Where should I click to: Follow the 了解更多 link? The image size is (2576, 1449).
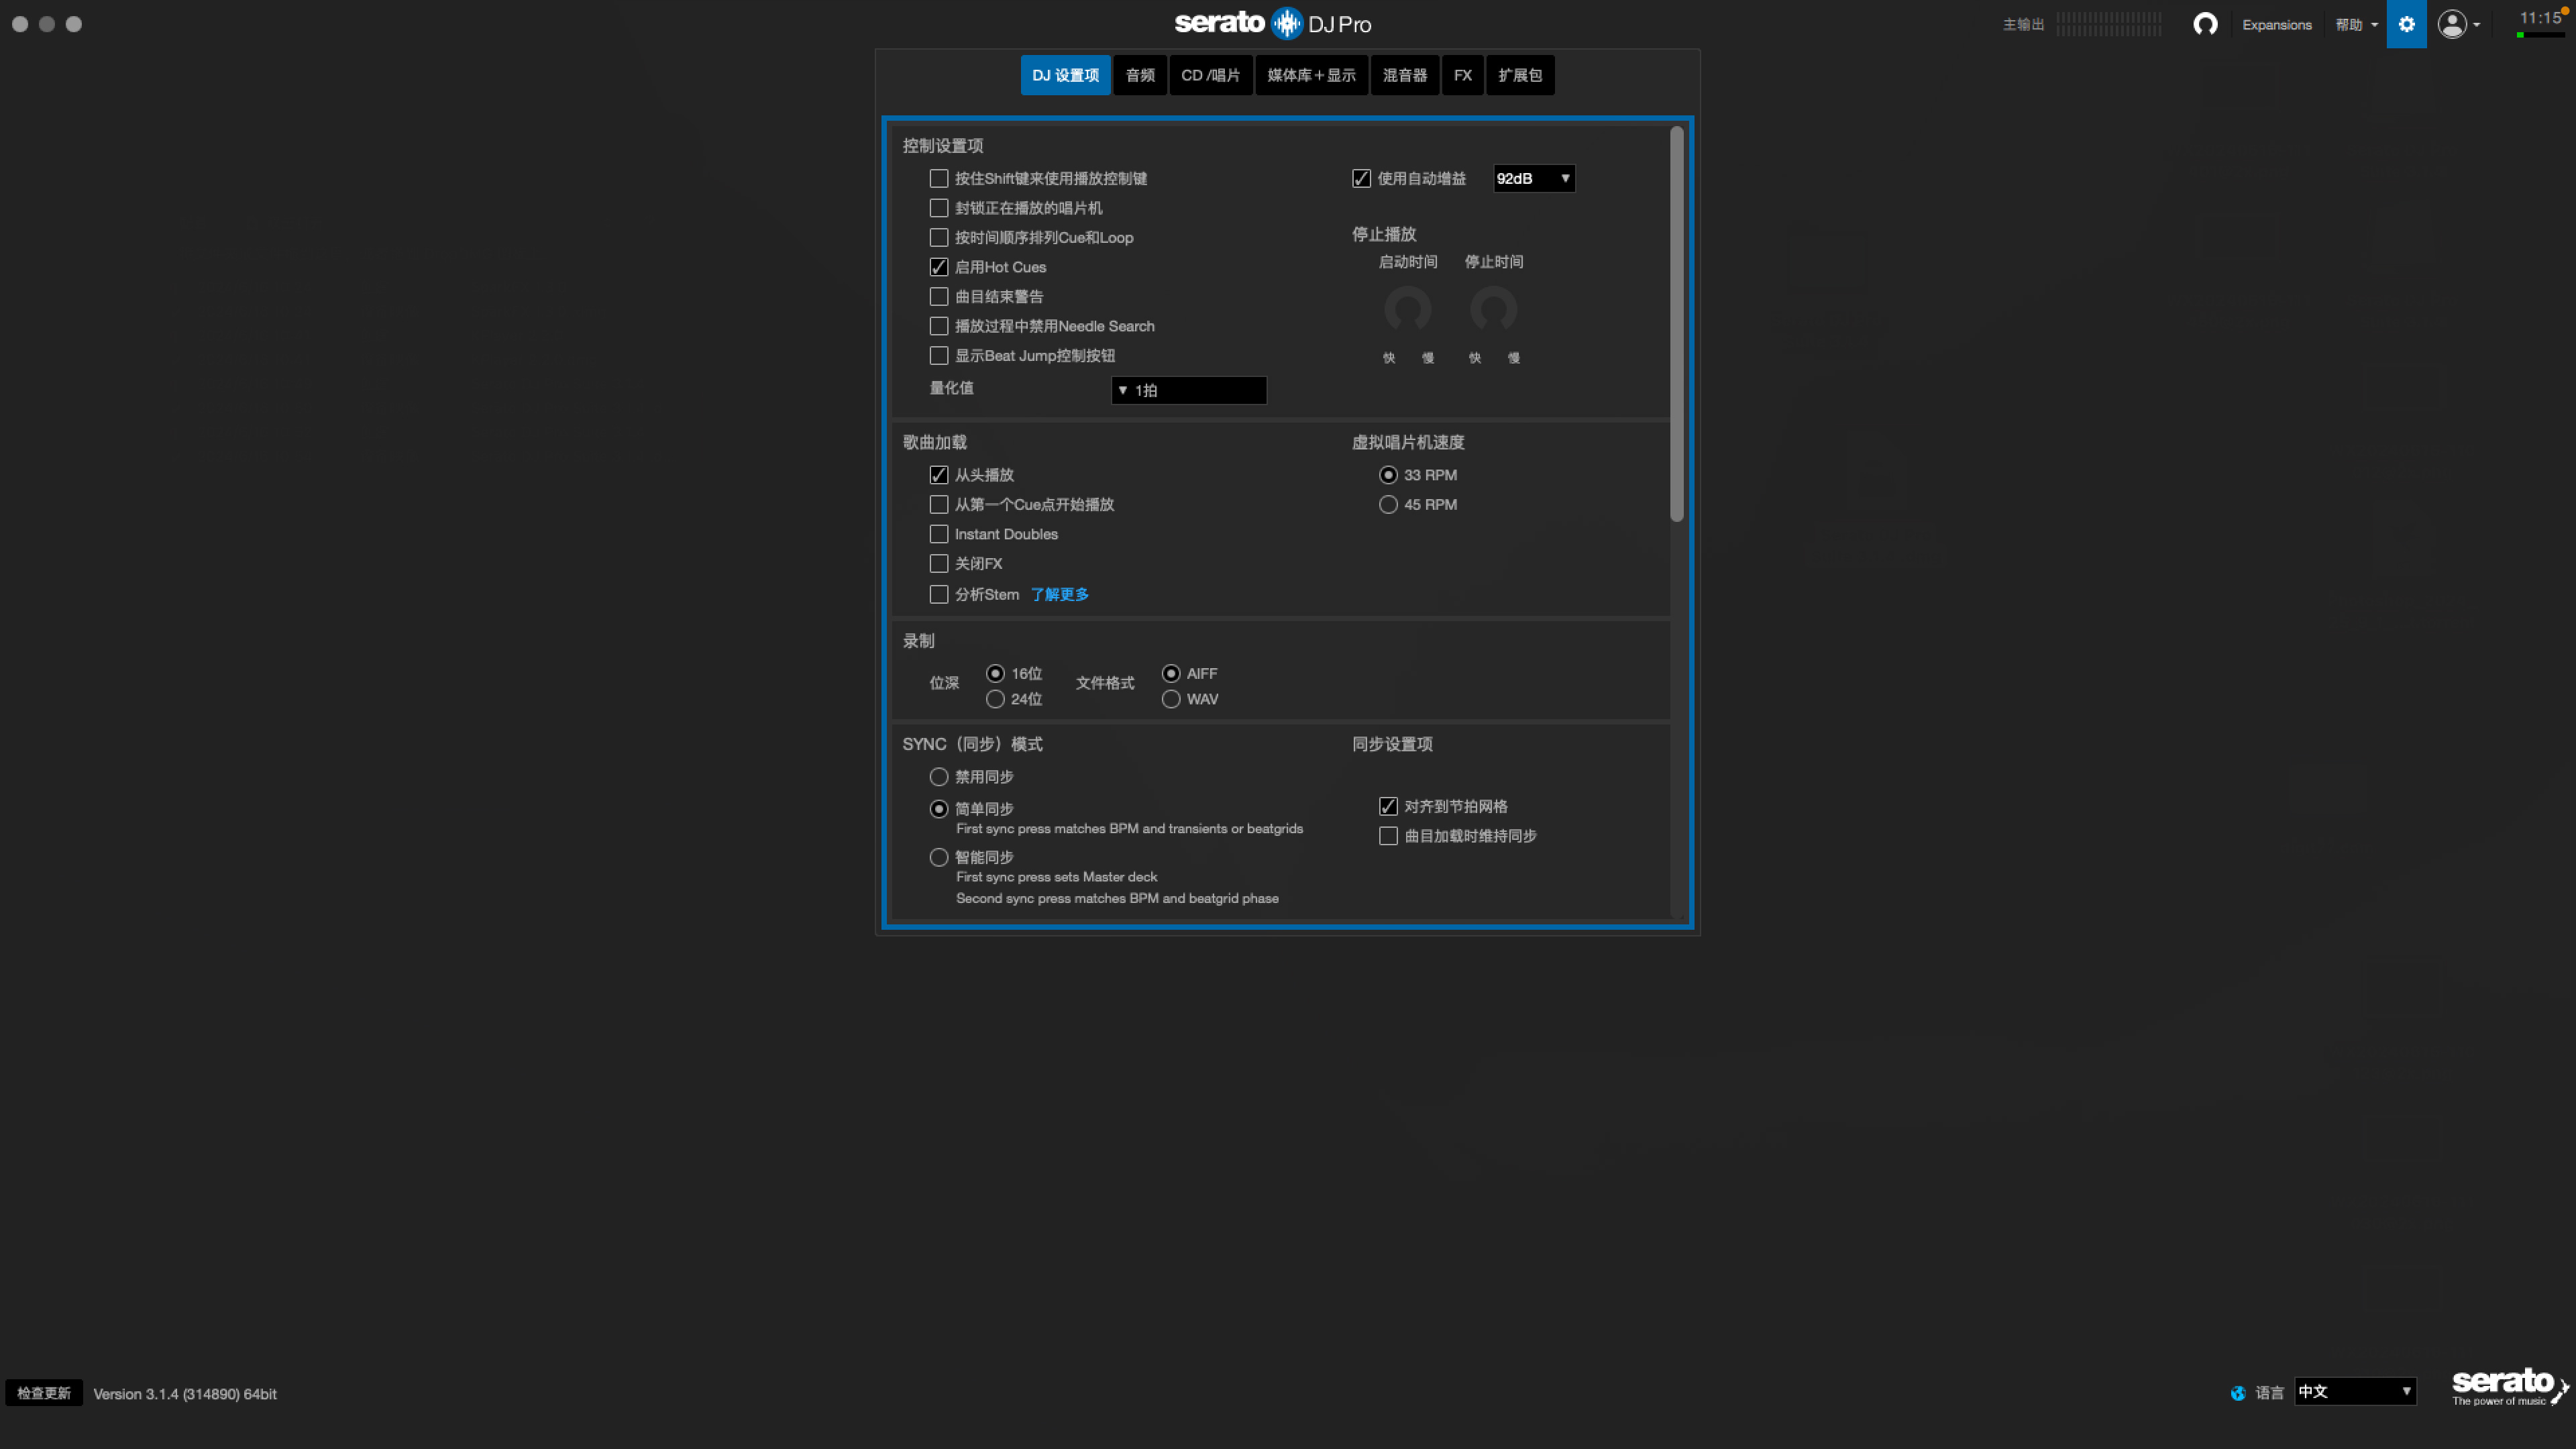click(1059, 594)
